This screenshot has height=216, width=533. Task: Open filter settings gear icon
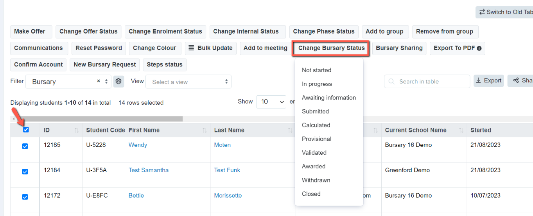118,82
